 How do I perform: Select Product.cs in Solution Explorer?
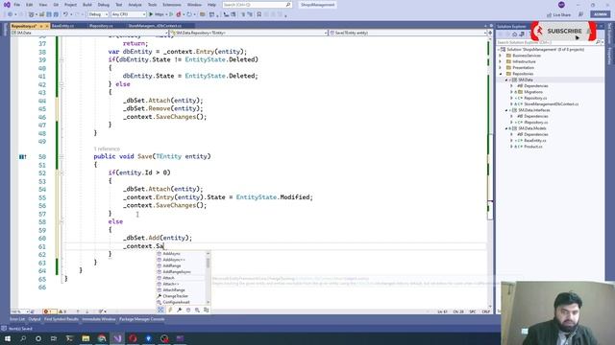pyautogui.click(x=533, y=147)
